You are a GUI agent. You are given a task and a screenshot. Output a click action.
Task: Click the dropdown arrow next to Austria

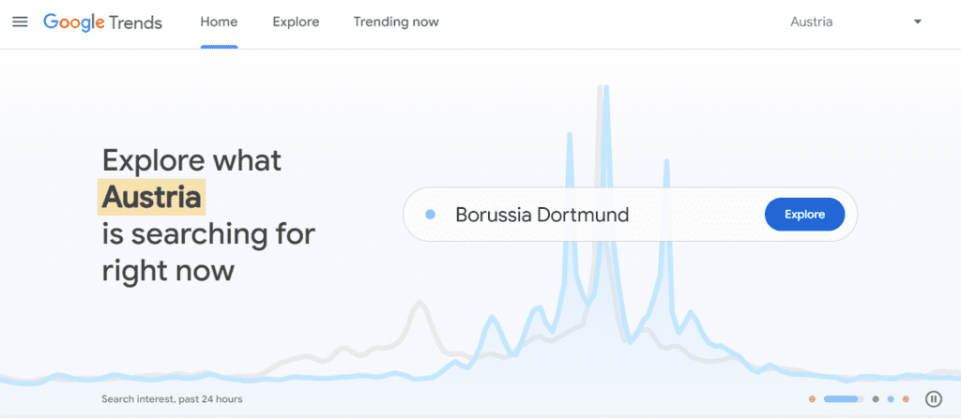point(918,22)
